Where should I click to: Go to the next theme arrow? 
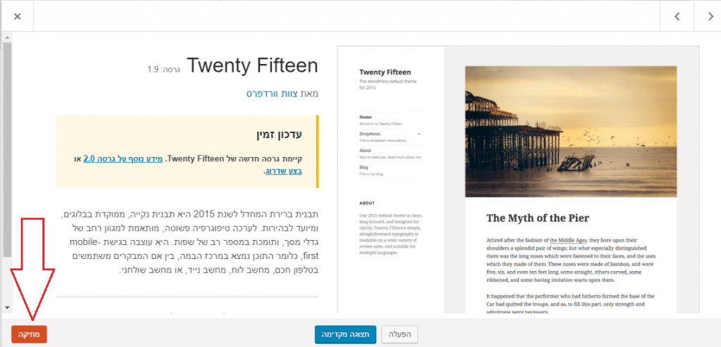pos(710,17)
